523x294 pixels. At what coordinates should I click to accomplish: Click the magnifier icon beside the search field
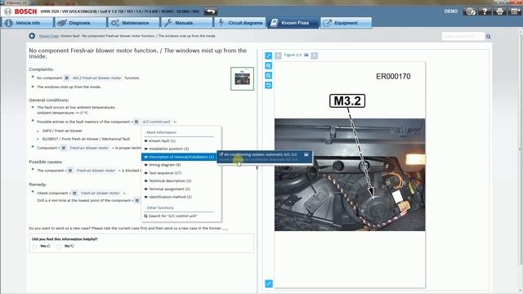point(489,36)
